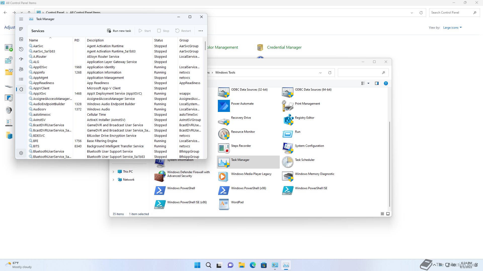
Task: Open Credential Manager in Control Panel
Action: click(279, 47)
